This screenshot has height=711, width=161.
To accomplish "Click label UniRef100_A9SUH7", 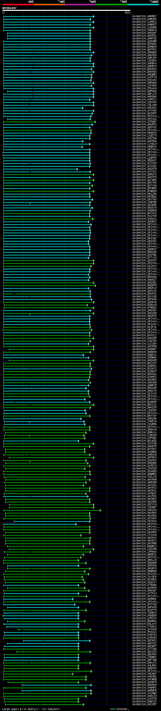I will pyautogui.click(x=144, y=33).
